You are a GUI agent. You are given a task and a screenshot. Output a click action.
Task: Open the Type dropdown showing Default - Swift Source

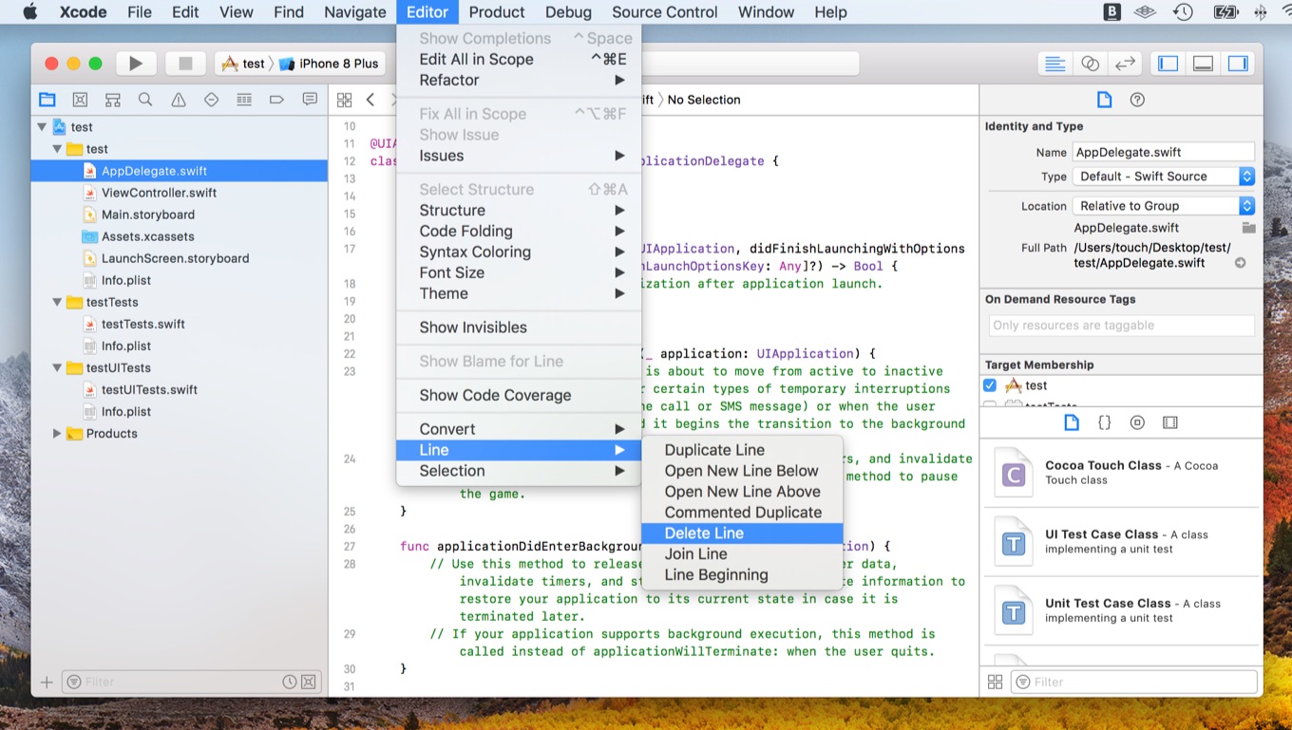pos(1163,176)
